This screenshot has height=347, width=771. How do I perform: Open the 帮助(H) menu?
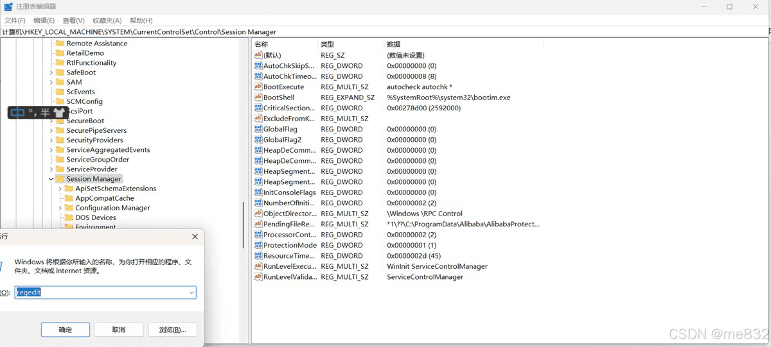(x=141, y=21)
